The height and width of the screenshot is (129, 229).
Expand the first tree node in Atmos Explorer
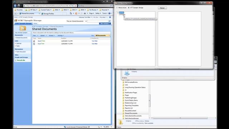click(118, 13)
